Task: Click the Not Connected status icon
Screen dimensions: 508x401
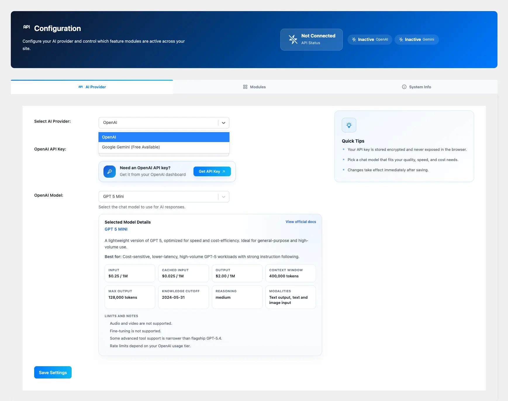Action: tap(293, 39)
